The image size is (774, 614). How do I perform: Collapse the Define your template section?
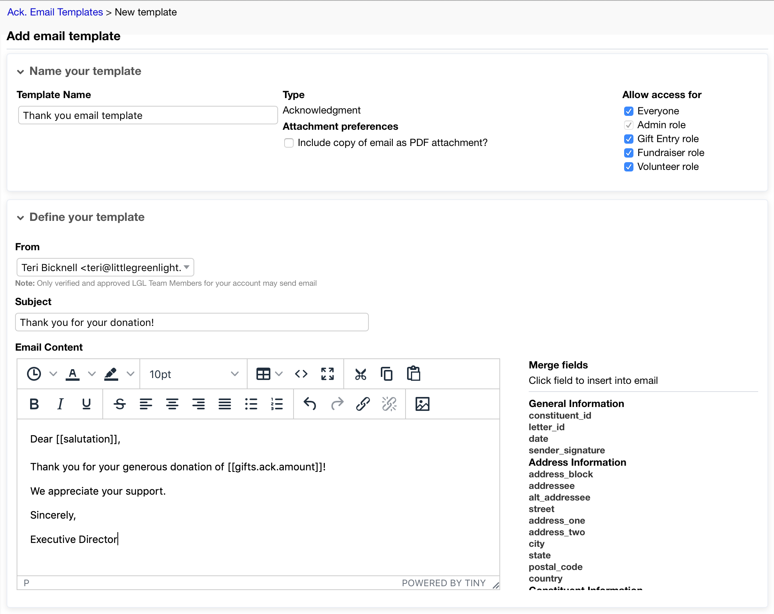(x=20, y=217)
